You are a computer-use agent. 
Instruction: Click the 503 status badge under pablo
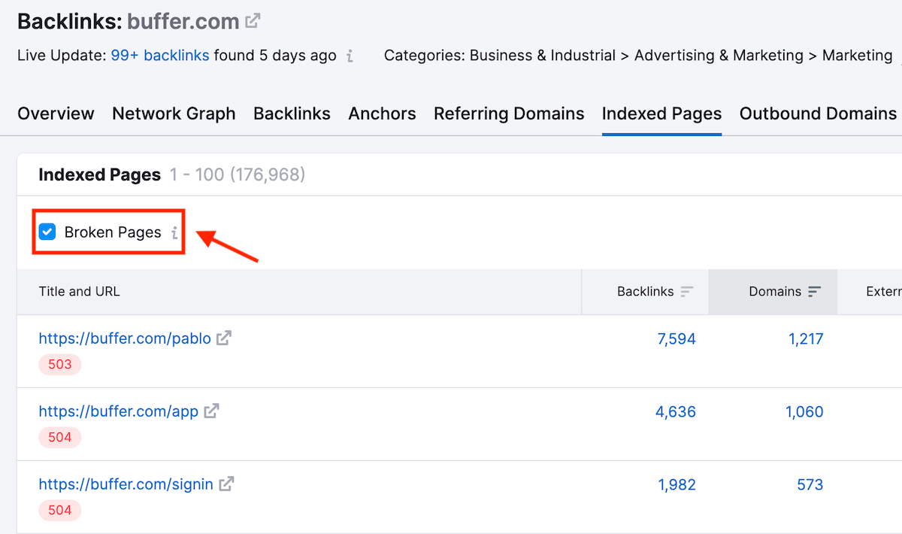60,365
